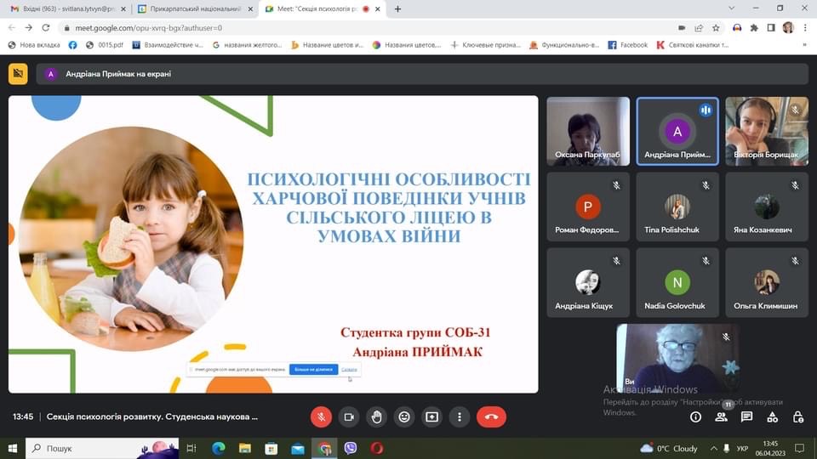This screenshot has width=817, height=459.
Task: Show the participants list icon
Action: 721,416
